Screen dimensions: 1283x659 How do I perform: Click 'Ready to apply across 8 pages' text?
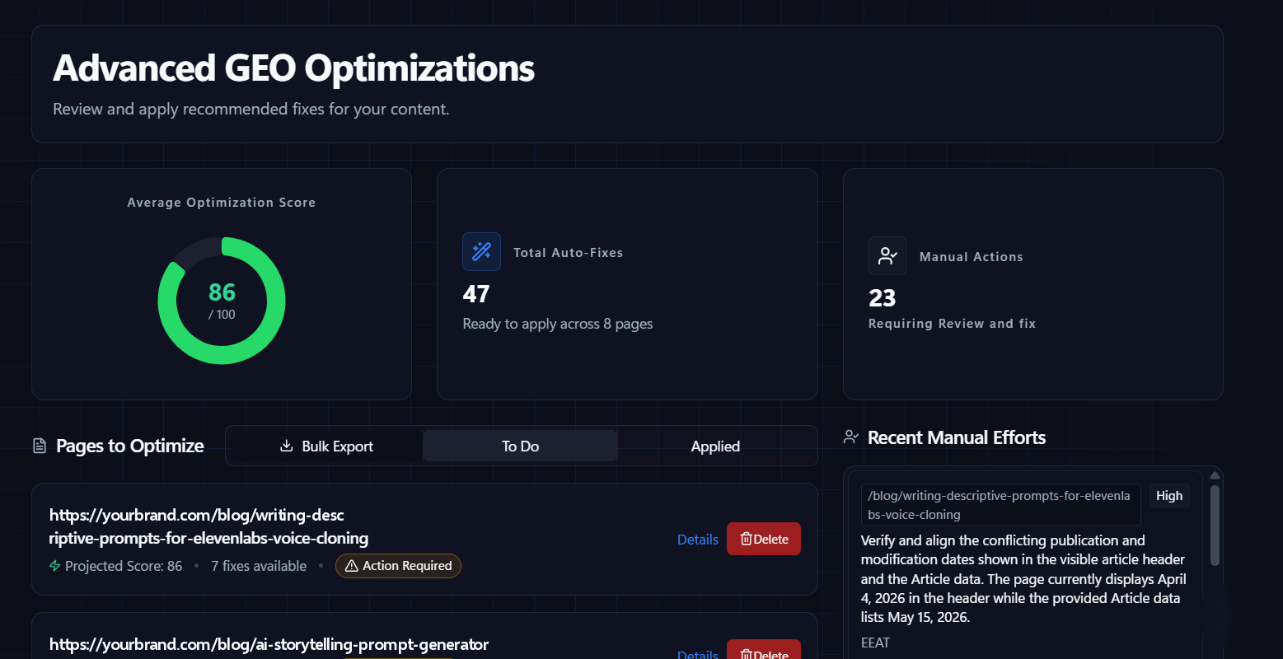click(x=558, y=324)
